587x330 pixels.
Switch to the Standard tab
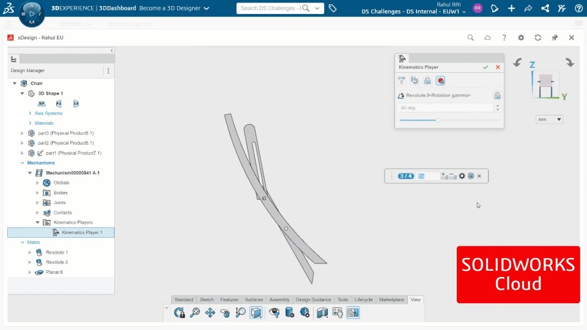(x=184, y=299)
